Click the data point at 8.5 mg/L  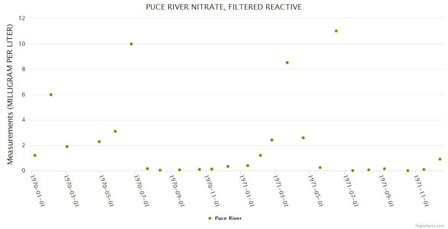pyautogui.click(x=287, y=63)
